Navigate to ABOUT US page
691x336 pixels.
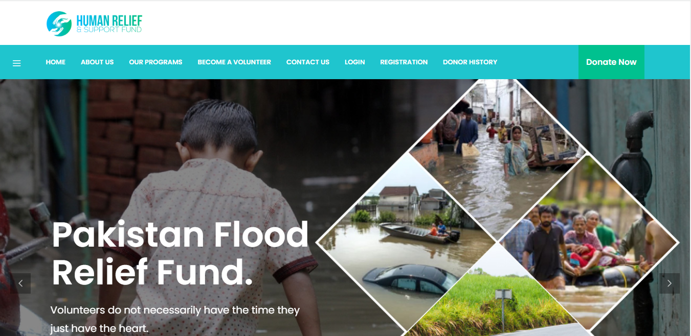coord(97,62)
